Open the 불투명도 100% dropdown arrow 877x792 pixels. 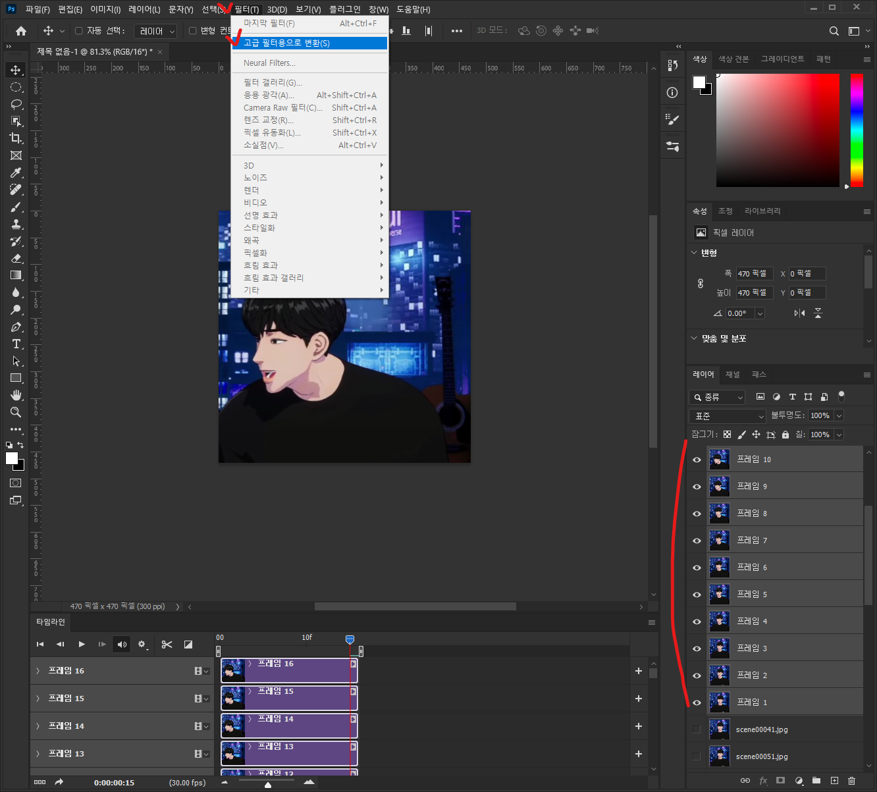[839, 415]
